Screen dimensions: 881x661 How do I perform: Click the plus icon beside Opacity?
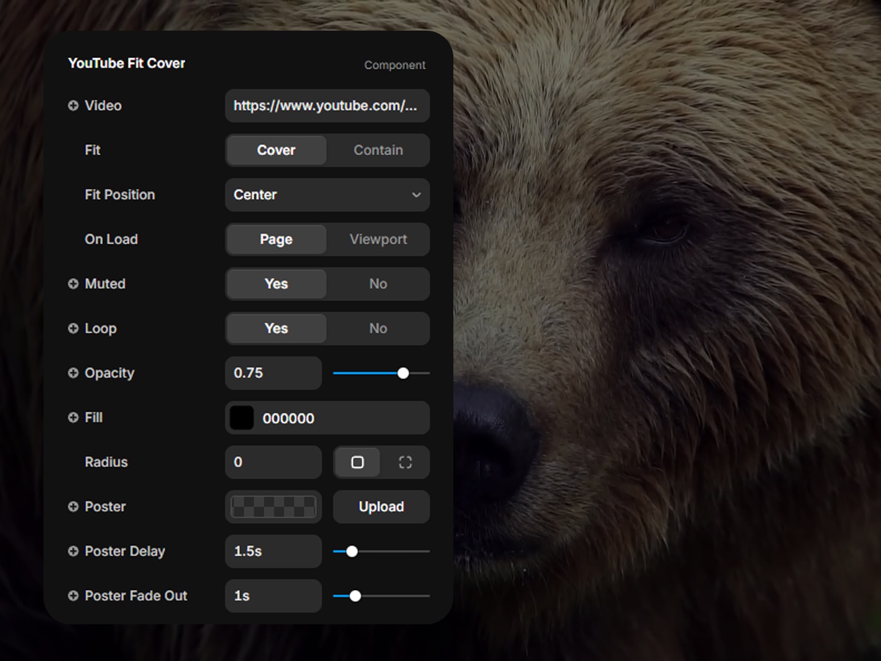coord(73,373)
